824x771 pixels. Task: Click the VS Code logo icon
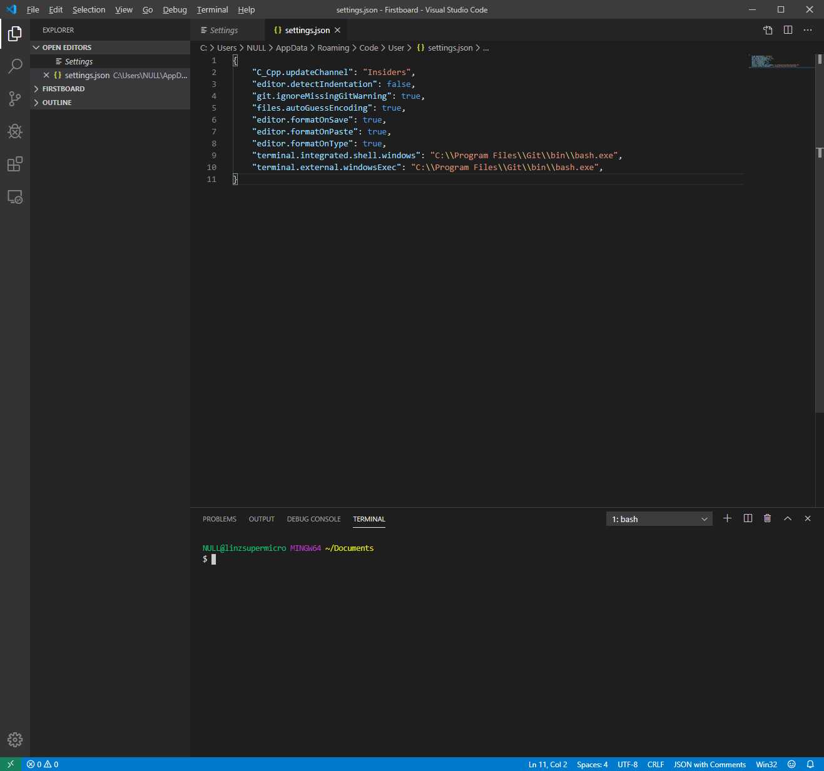11,9
